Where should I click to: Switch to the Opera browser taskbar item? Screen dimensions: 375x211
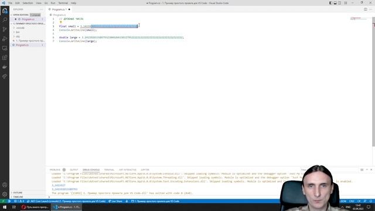point(35,207)
